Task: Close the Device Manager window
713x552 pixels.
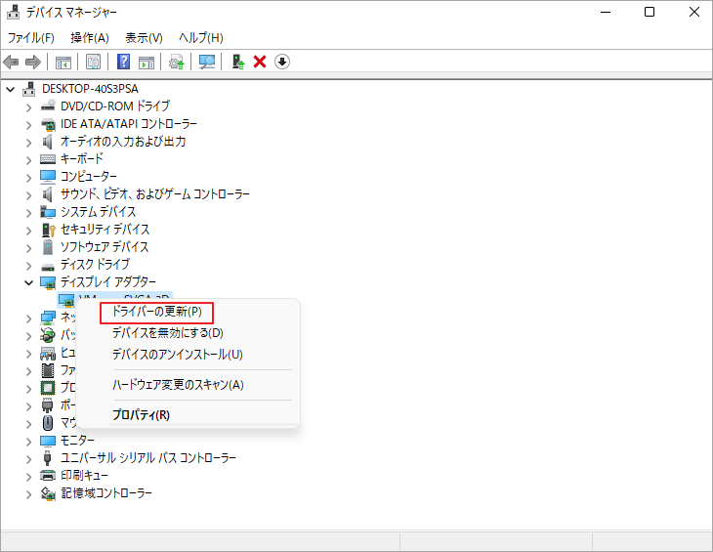Action: pos(693,13)
